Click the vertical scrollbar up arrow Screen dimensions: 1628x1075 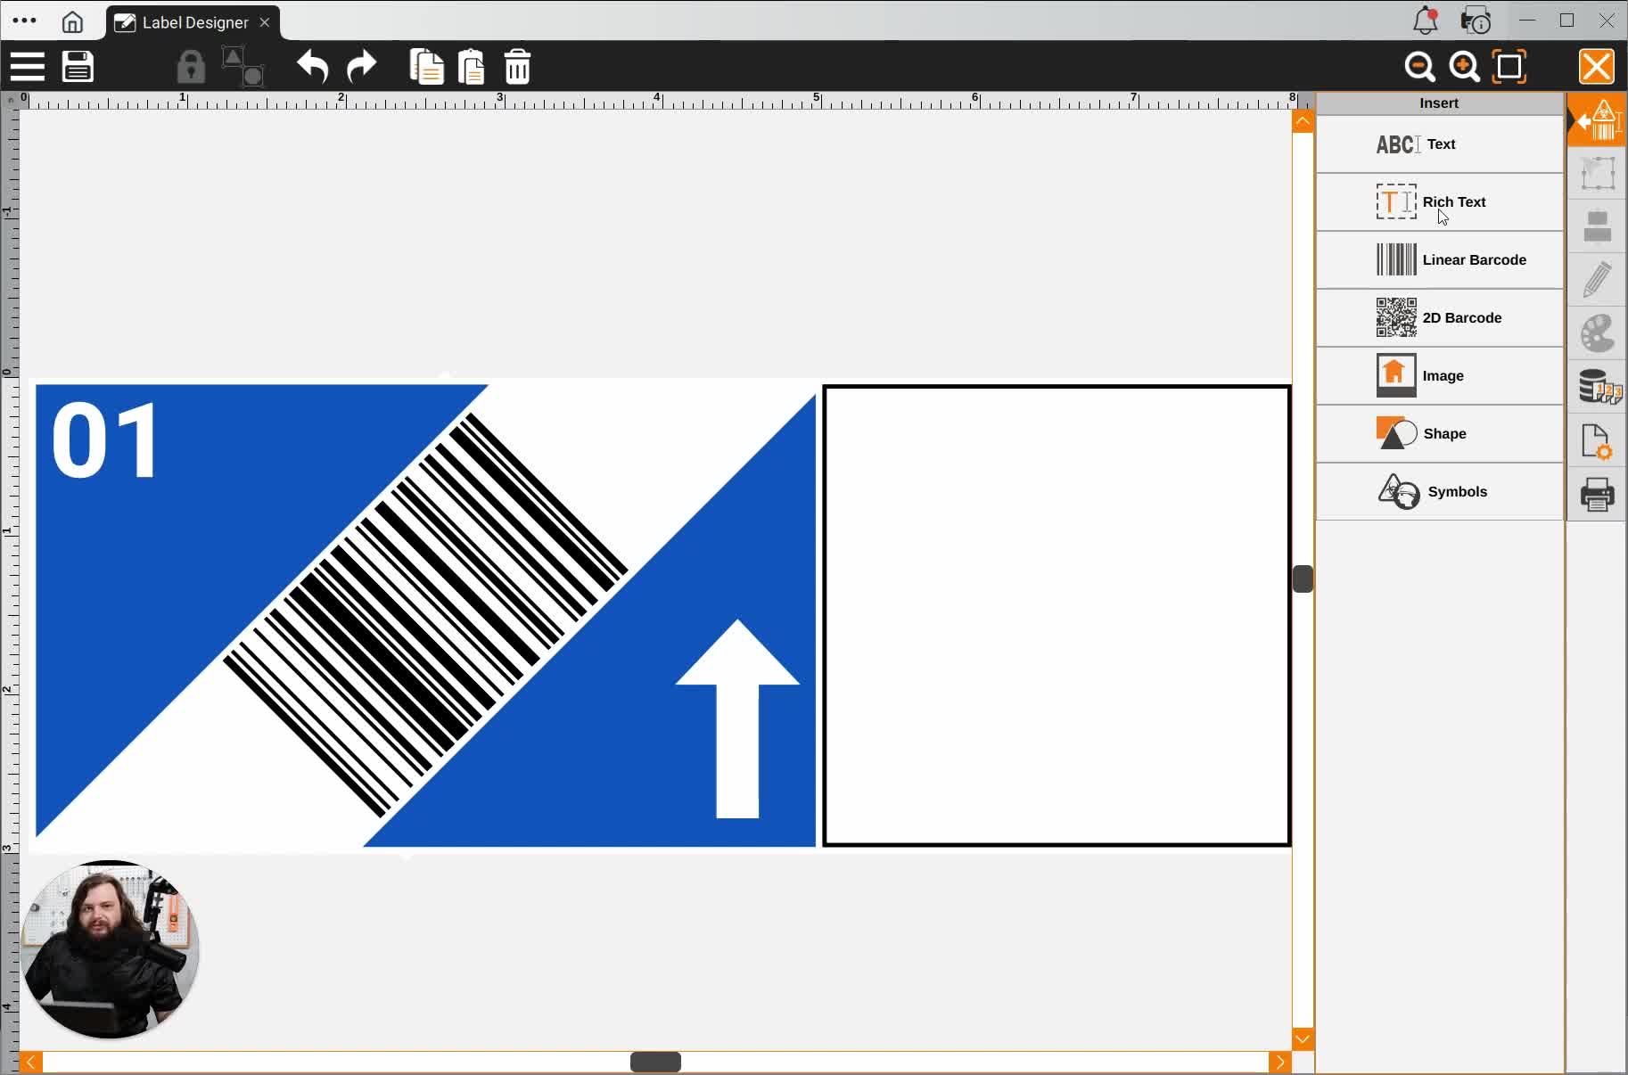1303,121
